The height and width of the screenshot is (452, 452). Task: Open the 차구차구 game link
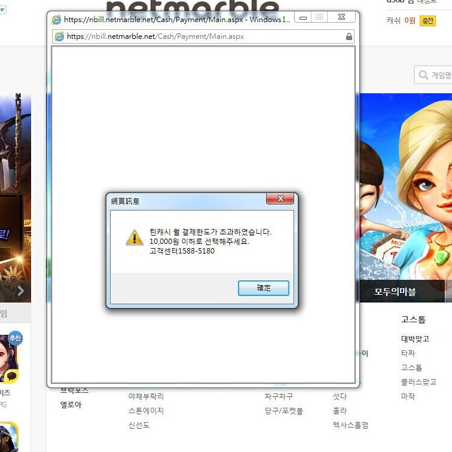[279, 396]
